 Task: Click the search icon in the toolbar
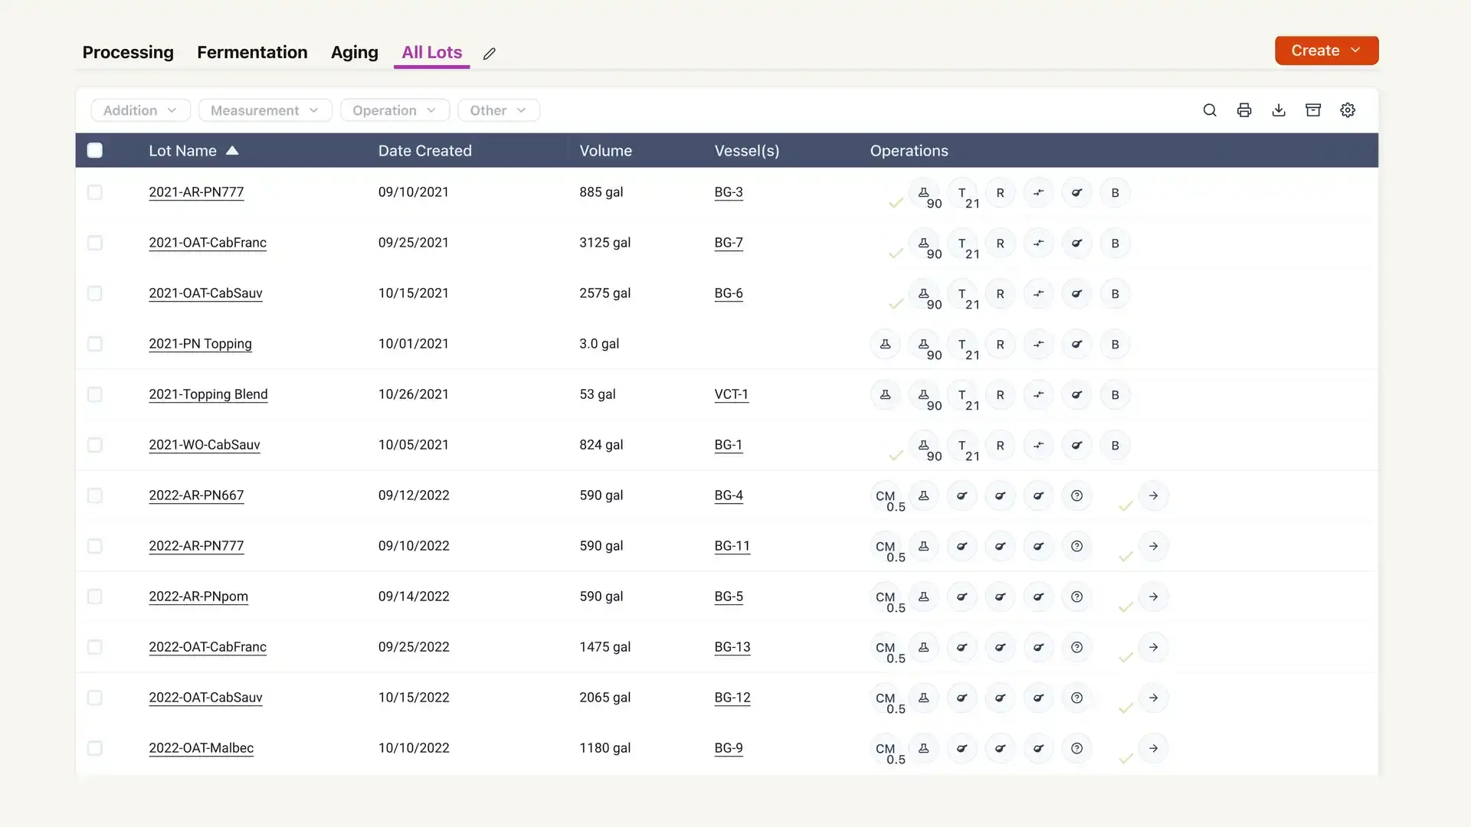(1209, 110)
